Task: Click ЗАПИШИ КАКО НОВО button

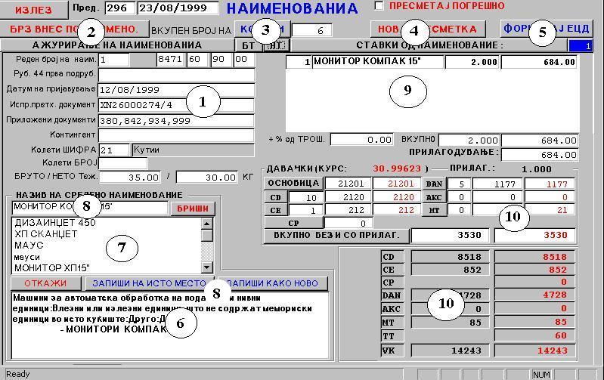Action: pyautogui.click(x=273, y=283)
